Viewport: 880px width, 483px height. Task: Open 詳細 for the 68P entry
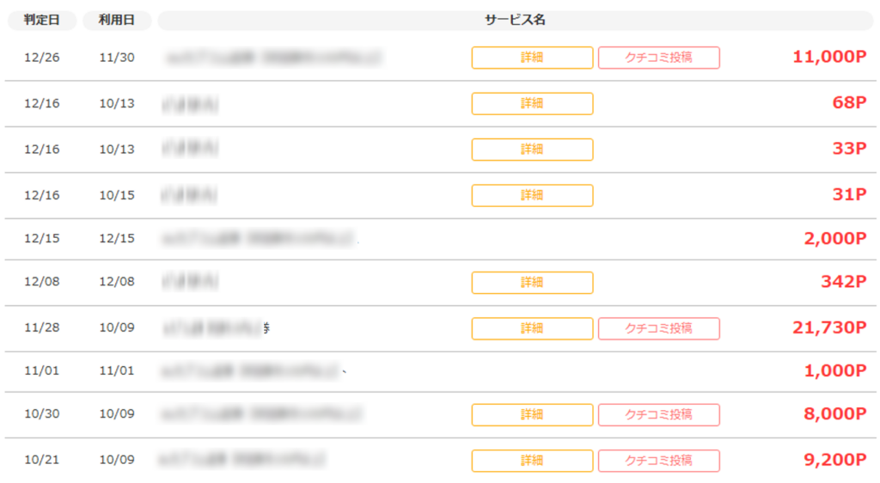tap(532, 104)
